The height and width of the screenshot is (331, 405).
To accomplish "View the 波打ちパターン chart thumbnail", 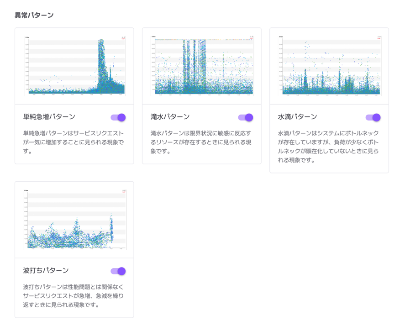I will pos(74,220).
